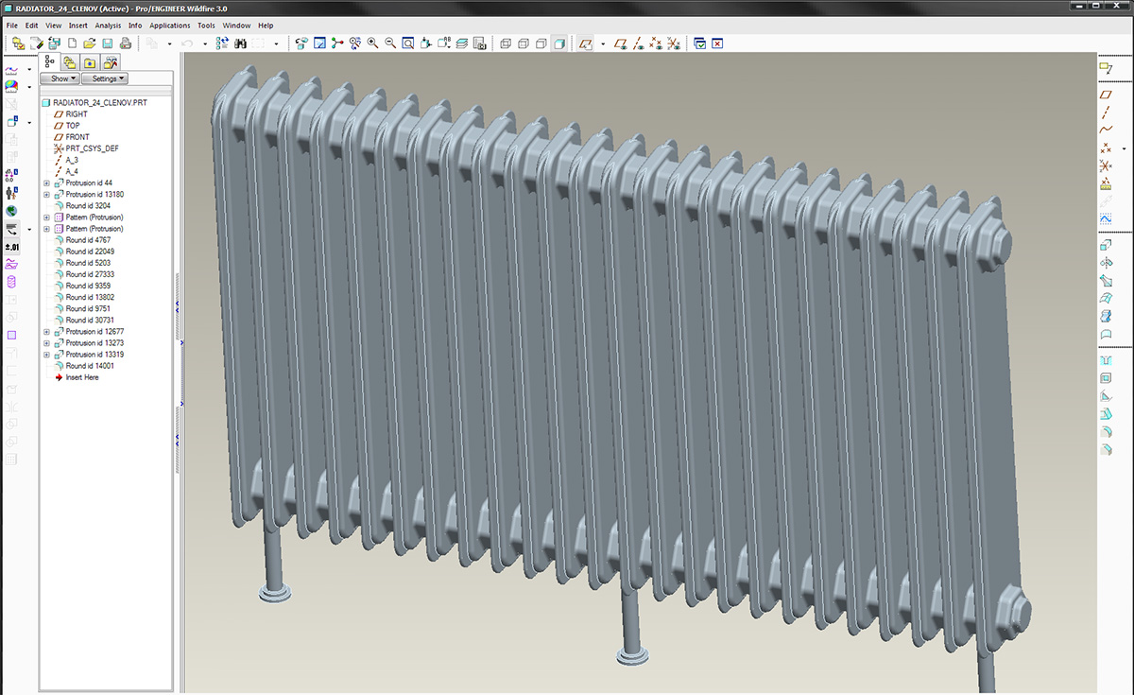Select the Zoom Out magnifier tool
The height and width of the screenshot is (695, 1134).
[390, 43]
